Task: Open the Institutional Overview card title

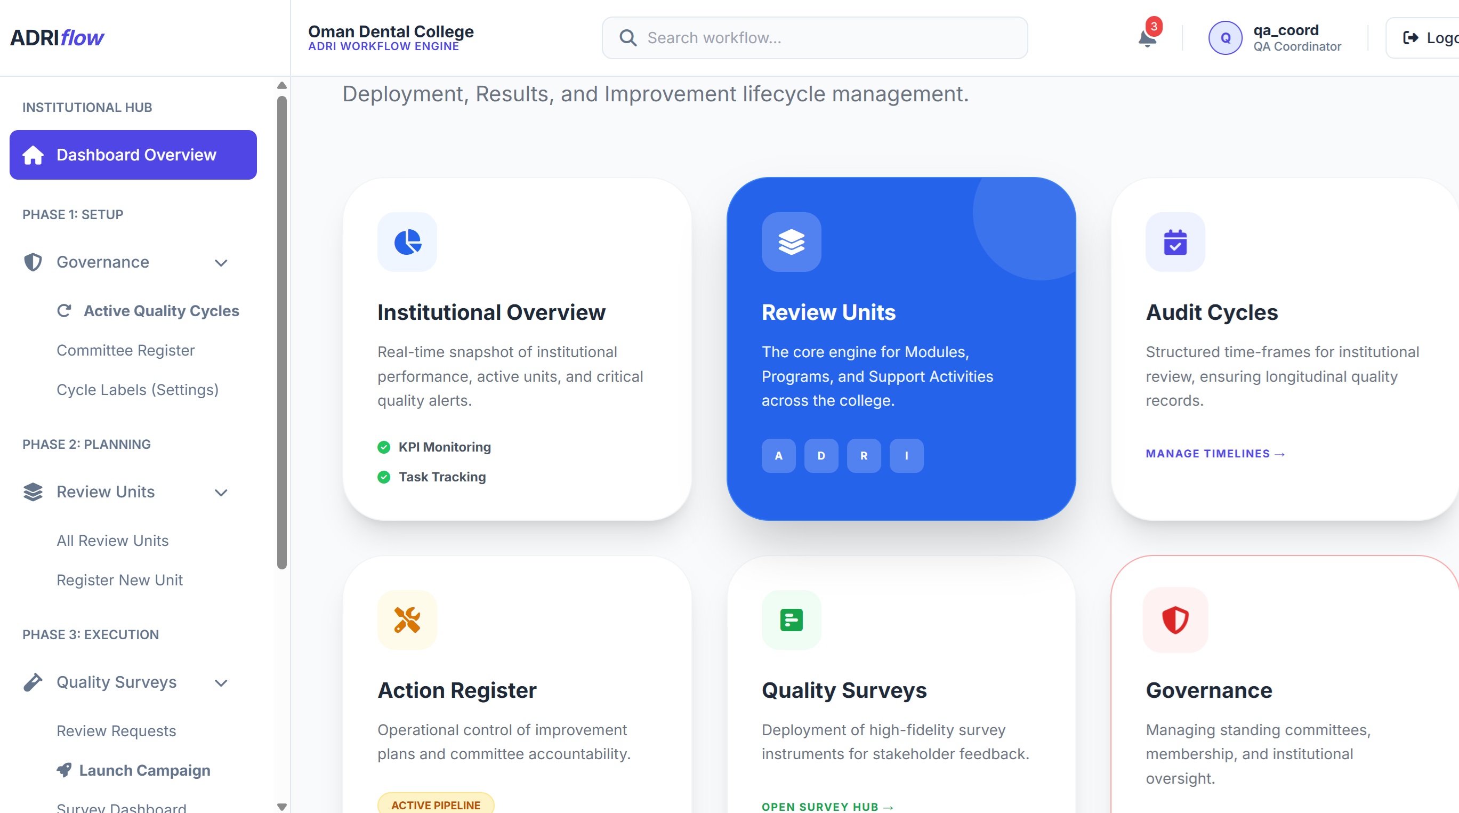Action: point(491,312)
